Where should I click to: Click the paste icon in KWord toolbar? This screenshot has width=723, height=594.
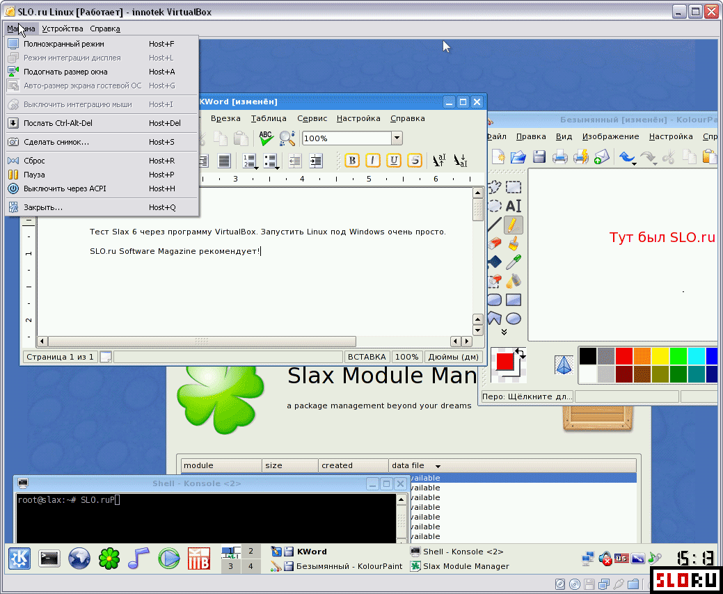(x=240, y=138)
